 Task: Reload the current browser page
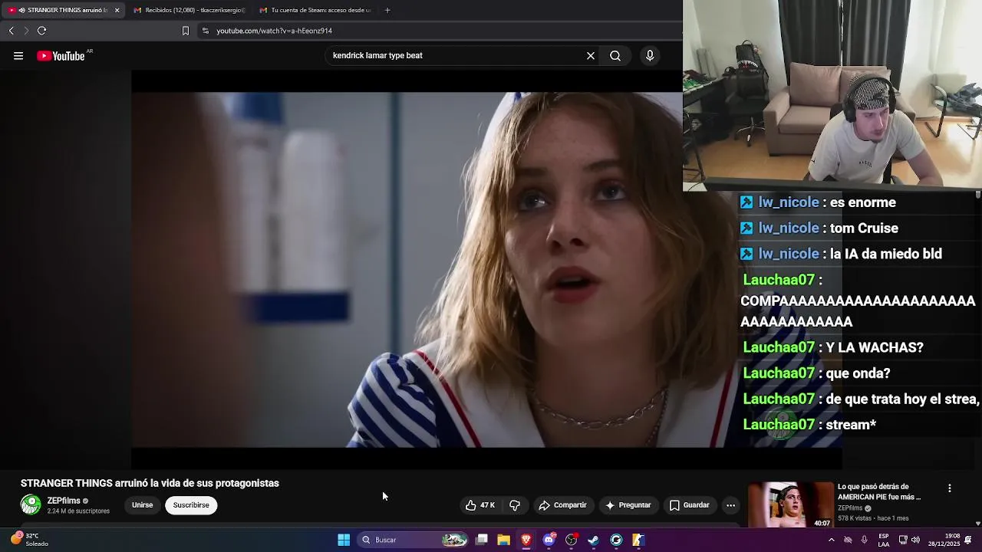[x=42, y=31]
